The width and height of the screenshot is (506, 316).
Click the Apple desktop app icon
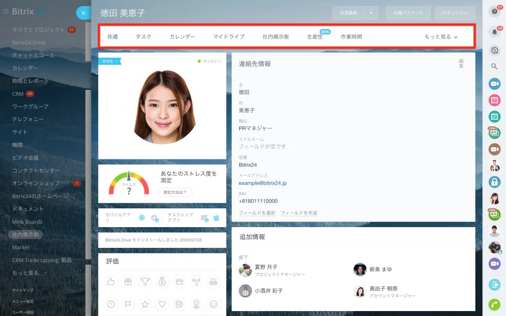pos(216,218)
